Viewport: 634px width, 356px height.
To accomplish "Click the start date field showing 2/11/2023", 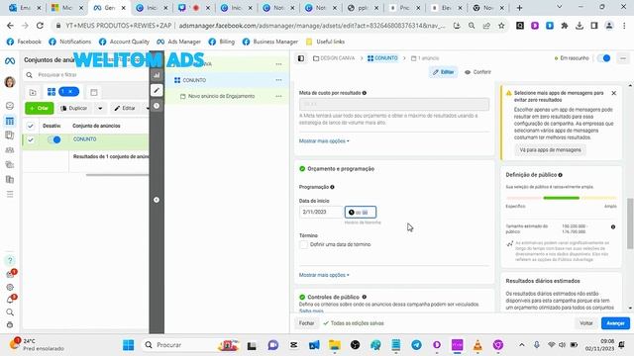I will click(x=321, y=212).
